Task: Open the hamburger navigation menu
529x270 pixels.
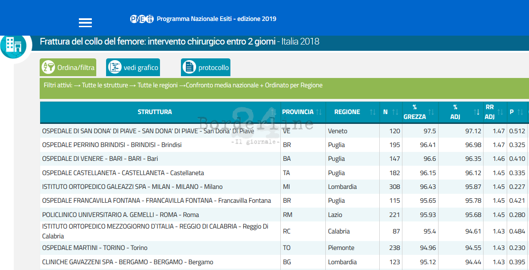Action: (85, 23)
